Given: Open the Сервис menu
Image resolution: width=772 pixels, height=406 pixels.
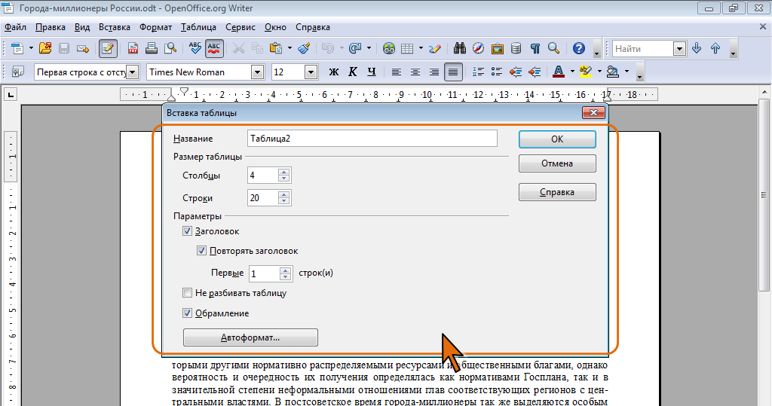Looking at the screenshot, I should click(x=240, y=27).
